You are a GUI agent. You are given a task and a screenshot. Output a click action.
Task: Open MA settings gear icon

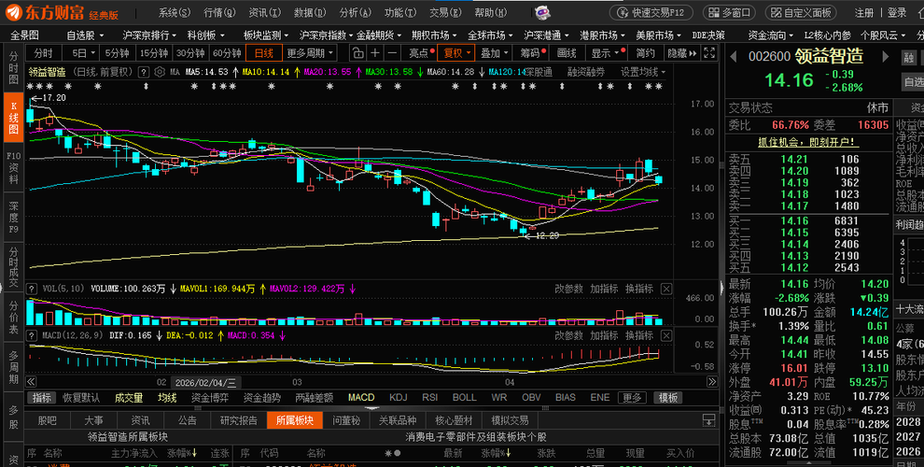(160, 73)
